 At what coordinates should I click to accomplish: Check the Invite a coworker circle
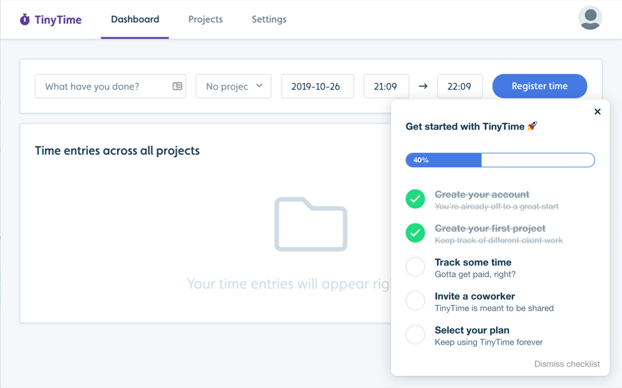416,301
